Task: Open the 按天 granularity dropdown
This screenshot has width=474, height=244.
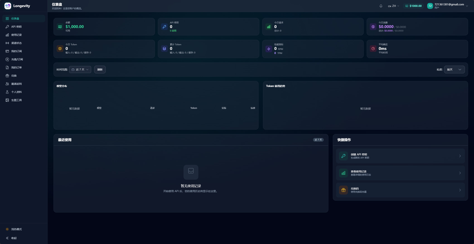Action: tap(454, 70)
